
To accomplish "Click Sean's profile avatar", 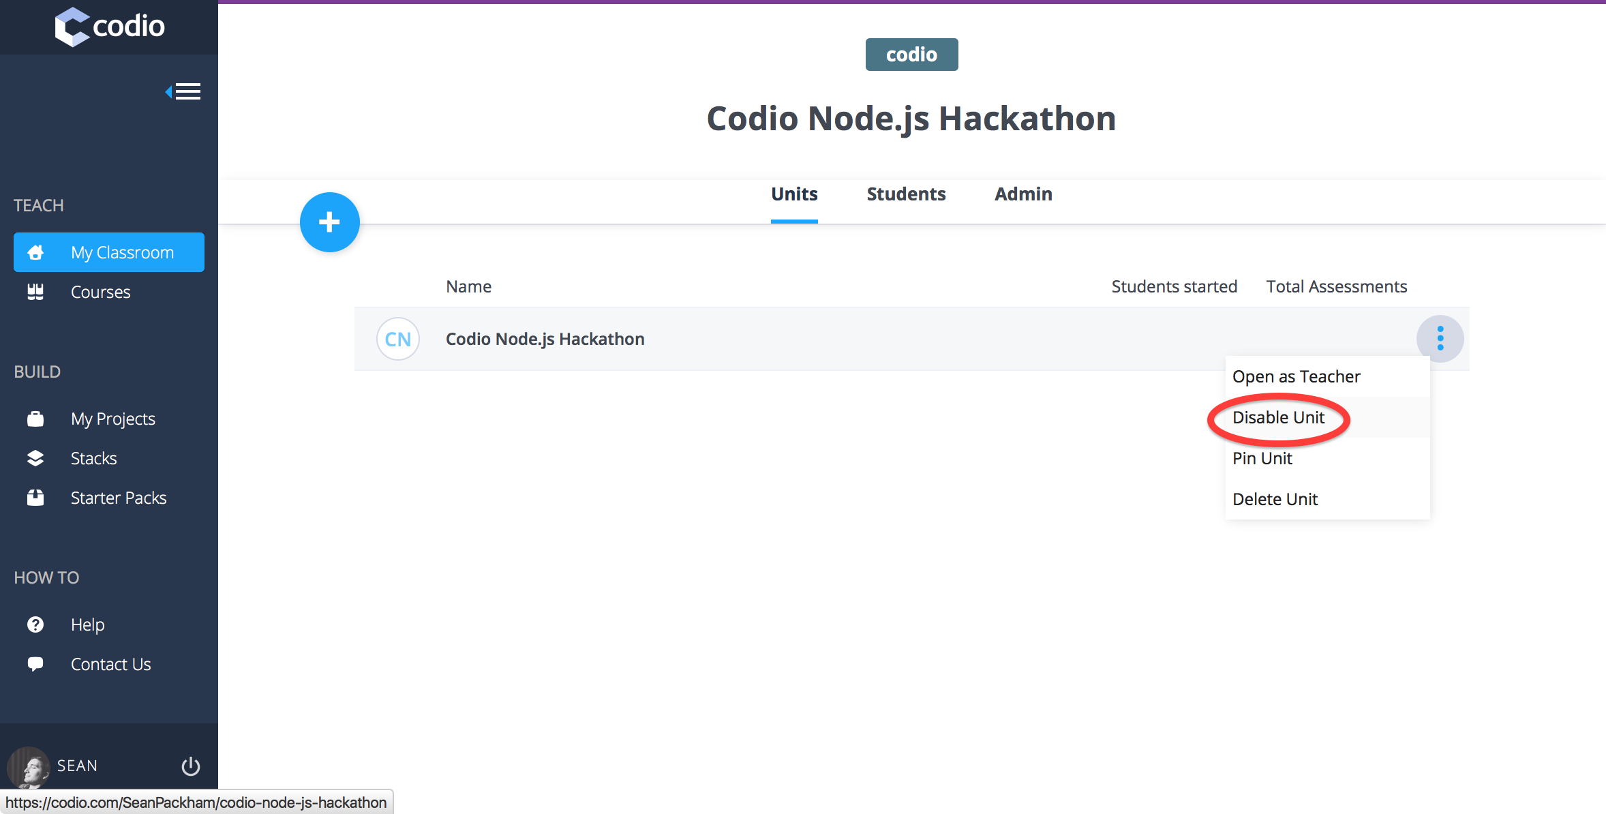I will click(28, 767).
